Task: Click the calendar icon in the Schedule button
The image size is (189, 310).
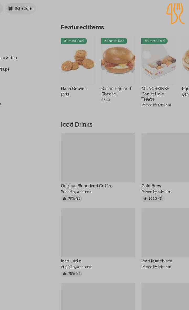Action: [10, 8]
